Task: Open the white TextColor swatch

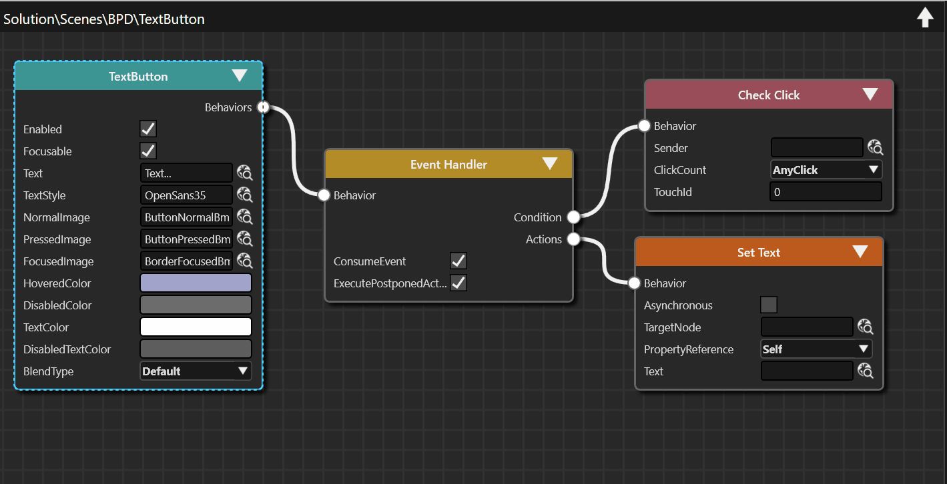Action: coord(196,327)
